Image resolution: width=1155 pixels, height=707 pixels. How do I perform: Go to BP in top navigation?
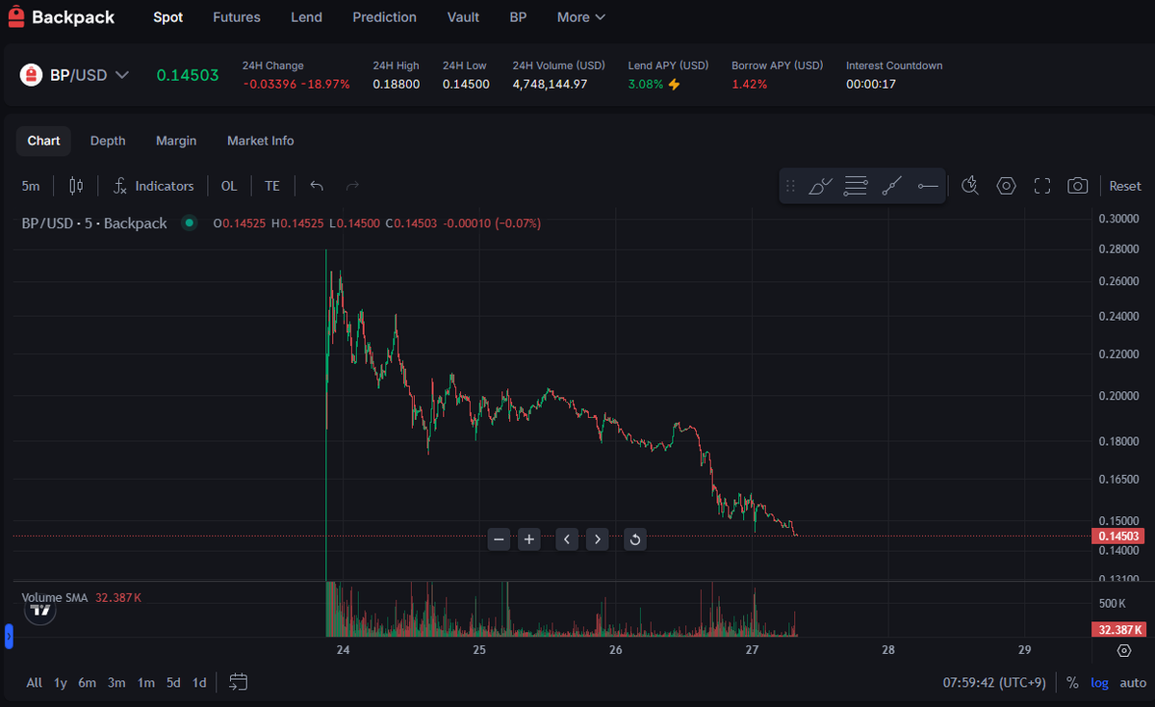518,17
